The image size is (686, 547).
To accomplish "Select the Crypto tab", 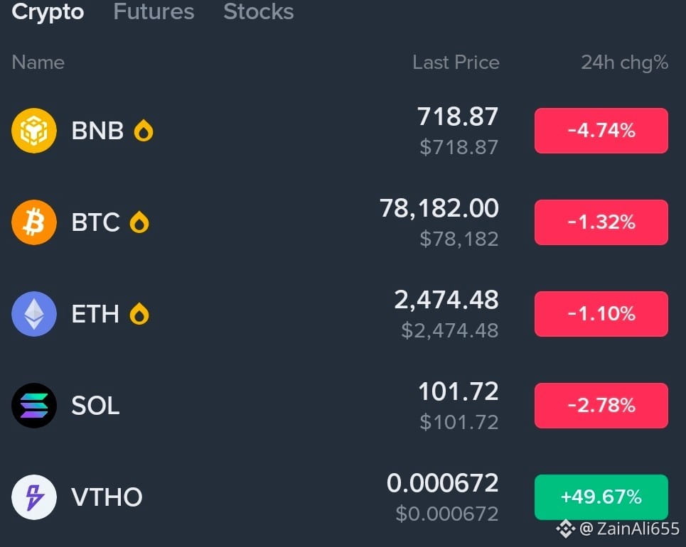I will [48, 12].
